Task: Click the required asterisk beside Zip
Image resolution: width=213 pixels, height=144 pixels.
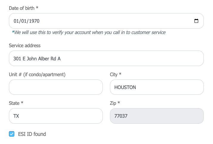Action: click(119, 102)
